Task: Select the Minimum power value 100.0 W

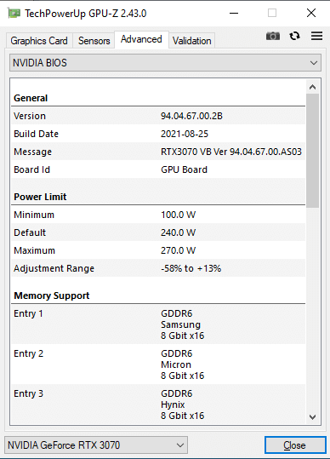Action: click(178, 215)
